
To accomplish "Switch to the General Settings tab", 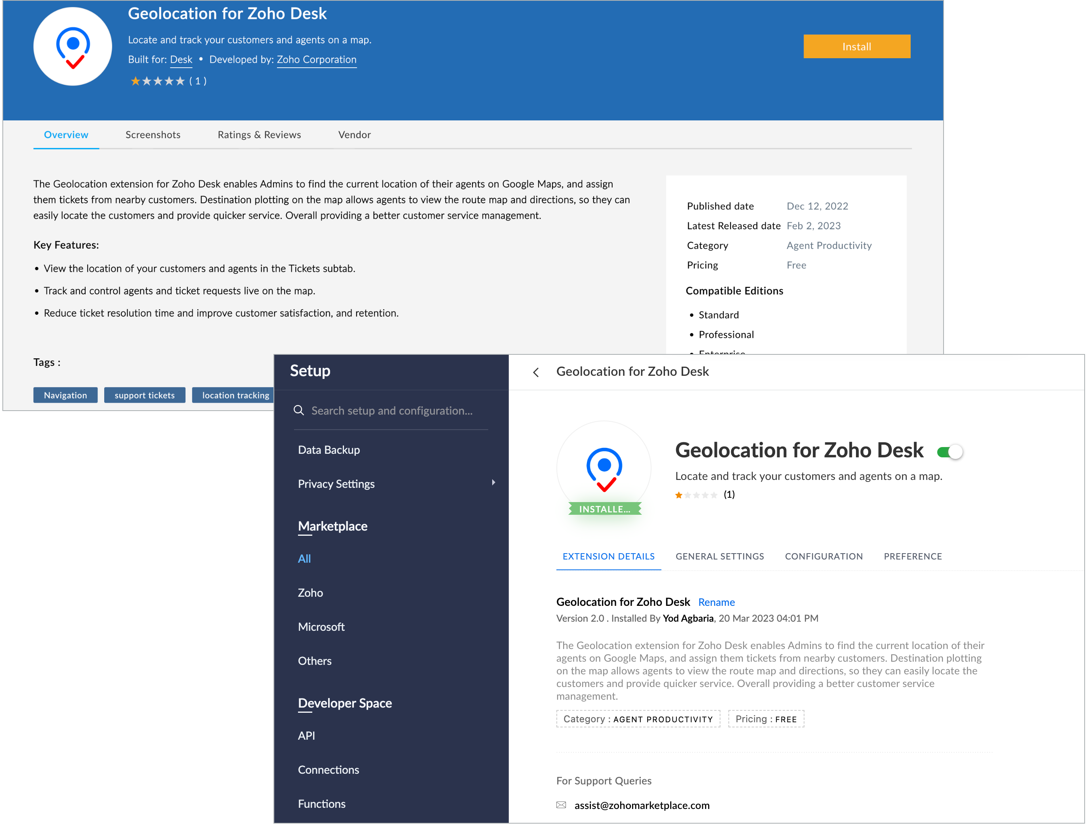I will pyautogui.click(x=719, y=556).
